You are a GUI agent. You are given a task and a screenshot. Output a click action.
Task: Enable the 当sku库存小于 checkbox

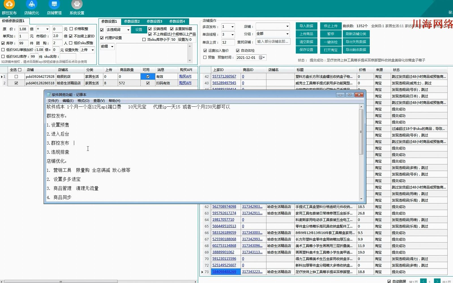coord(144,39)
